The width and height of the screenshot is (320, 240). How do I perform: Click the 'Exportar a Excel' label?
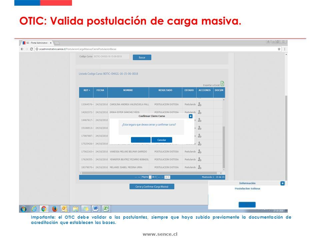(x=211, y=85)
